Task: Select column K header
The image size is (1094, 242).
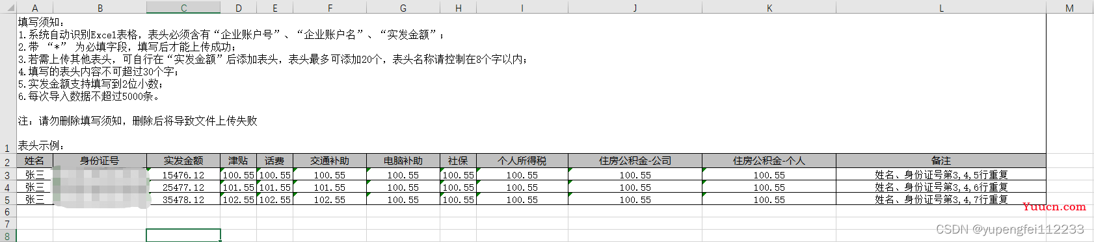Action: click(x=769, y=7)
